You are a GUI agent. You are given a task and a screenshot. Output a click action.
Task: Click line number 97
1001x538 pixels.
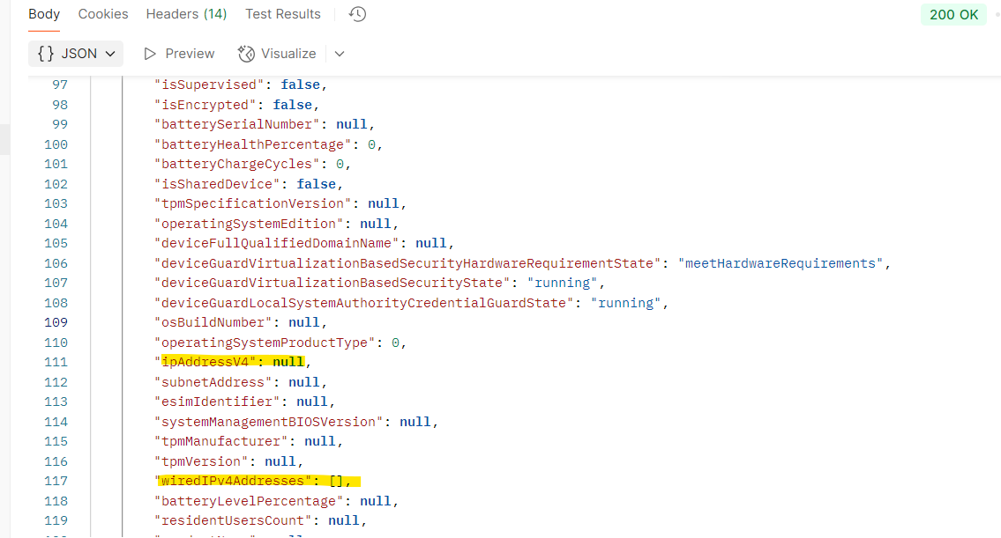coord(60,85)
